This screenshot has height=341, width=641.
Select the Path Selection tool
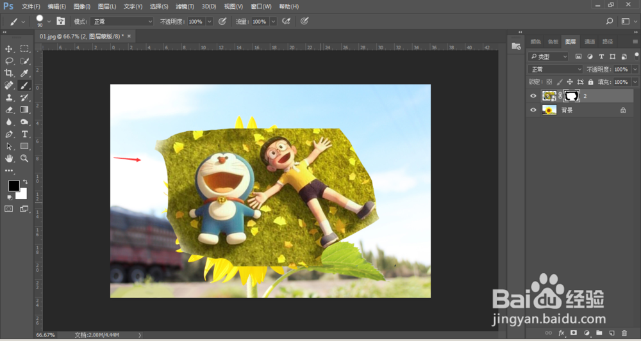8,147
